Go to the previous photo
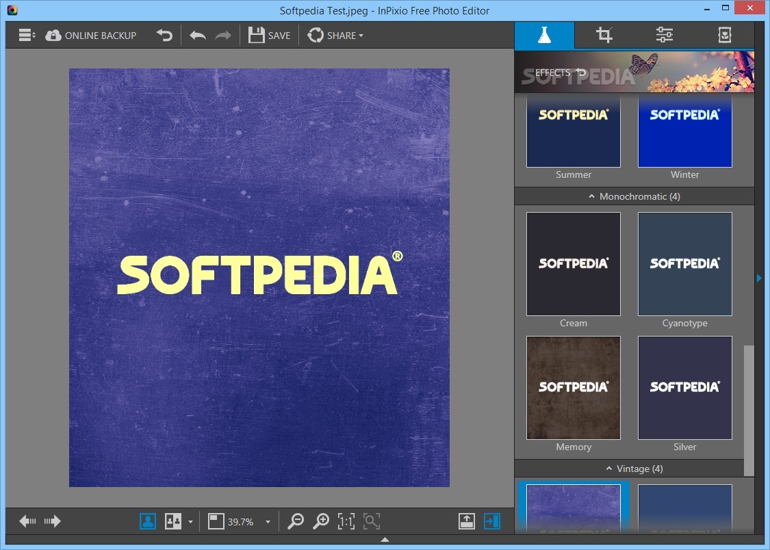This screenshot has width=770, height=550. [x=27, y=521]
